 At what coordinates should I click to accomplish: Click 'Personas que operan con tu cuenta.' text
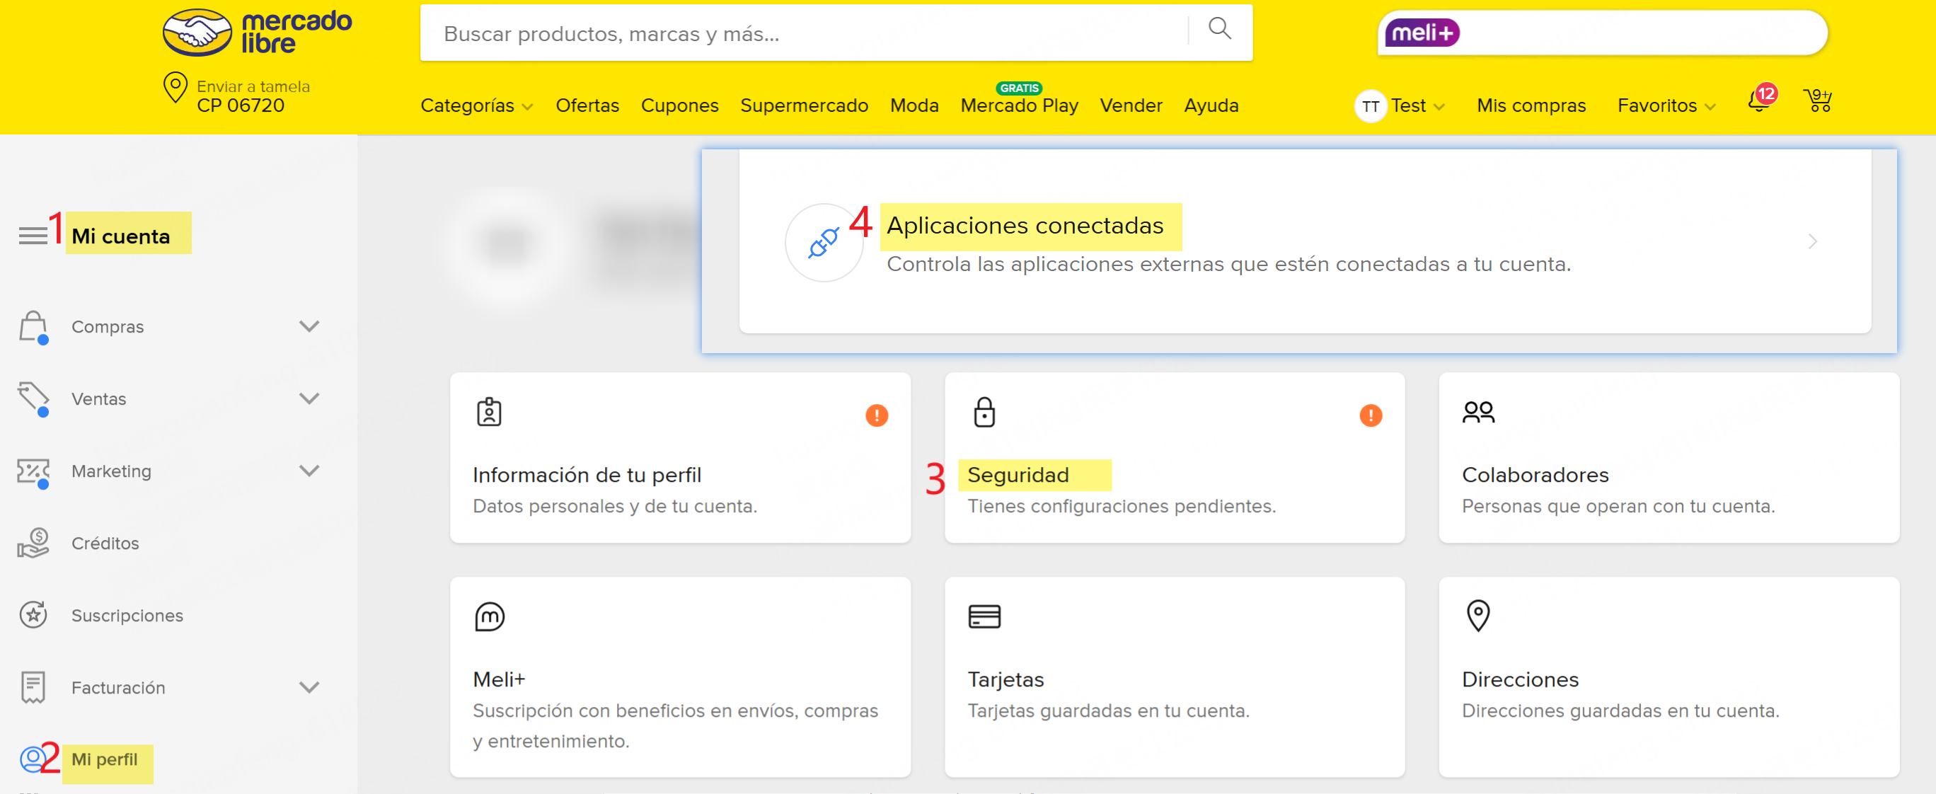[1618, 506]
